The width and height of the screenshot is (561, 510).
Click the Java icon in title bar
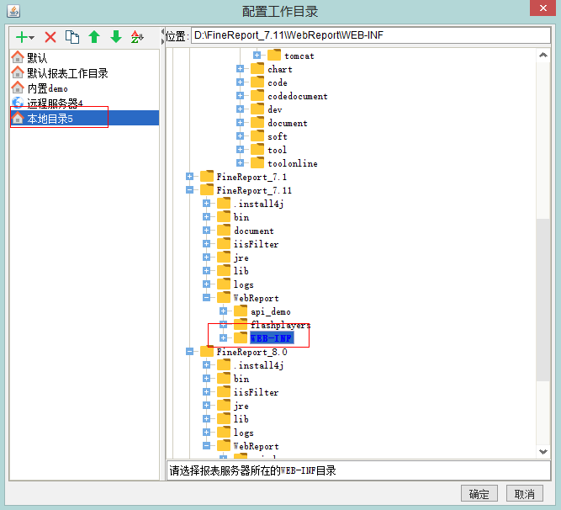pyautogui.click(x=13, y=11)
